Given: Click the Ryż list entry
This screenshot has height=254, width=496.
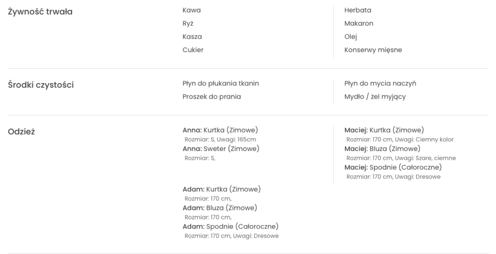Looking at the screenshot, I should pyautogui.click(x=188, y=23).
